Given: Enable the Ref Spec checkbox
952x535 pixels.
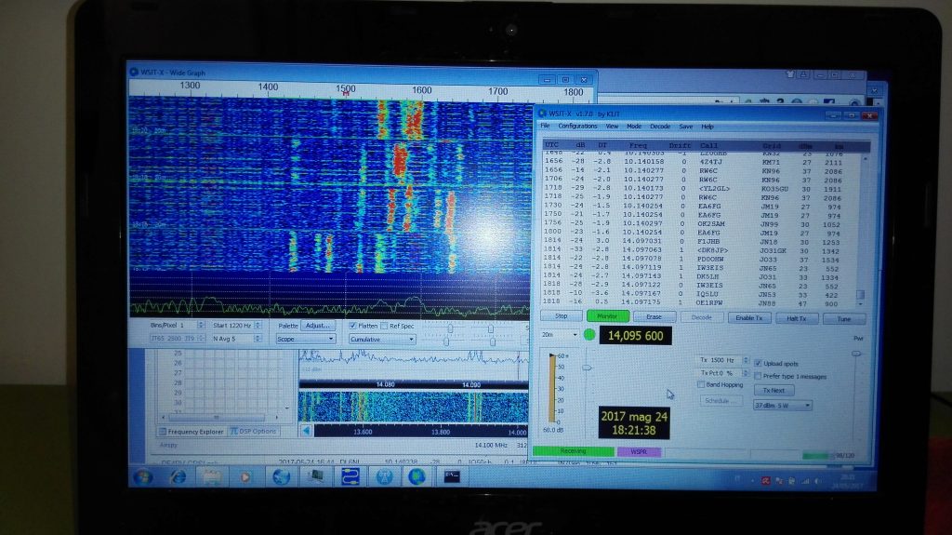Looking at the screenshot, I should [x=384, y=326].
